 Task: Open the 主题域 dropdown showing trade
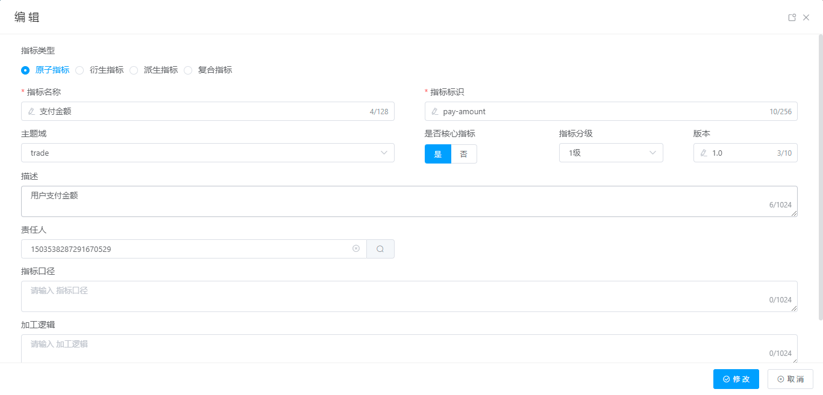[207, 153]
